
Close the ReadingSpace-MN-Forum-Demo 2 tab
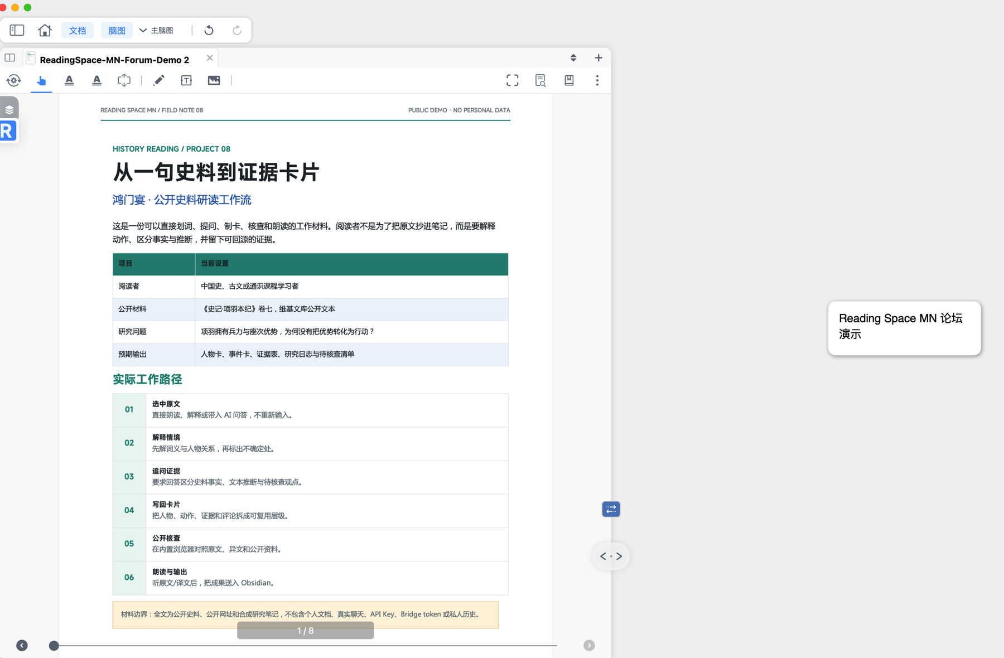click(210, 58)
